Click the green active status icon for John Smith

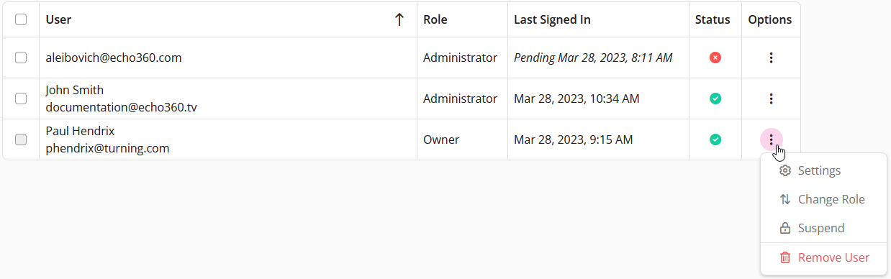coord(715,99)
